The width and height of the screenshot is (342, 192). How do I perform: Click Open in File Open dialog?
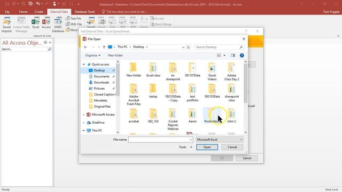pyautogui.click(x=207, y=147)
